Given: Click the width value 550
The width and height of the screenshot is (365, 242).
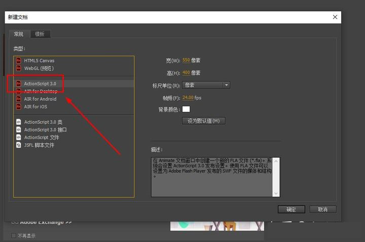Looking at the screenshot, I should pos(186,60).
